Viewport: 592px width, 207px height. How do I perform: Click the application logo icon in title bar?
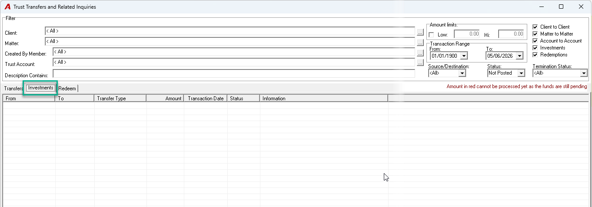click(7, 7)
